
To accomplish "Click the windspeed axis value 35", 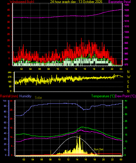I will click(9, 22).
